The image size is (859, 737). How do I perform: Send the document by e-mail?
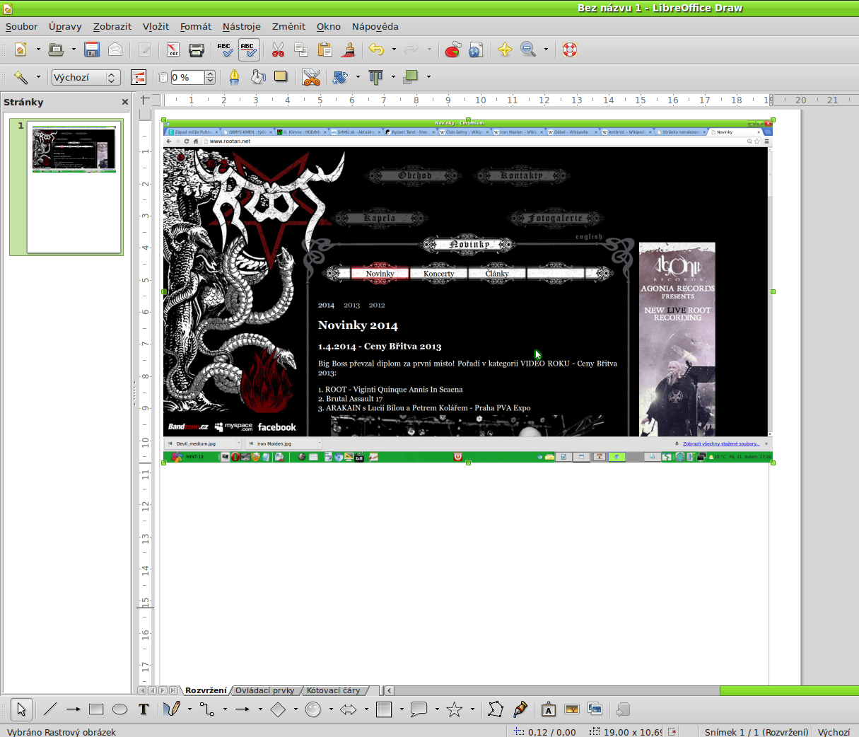[x=115, y=50]
